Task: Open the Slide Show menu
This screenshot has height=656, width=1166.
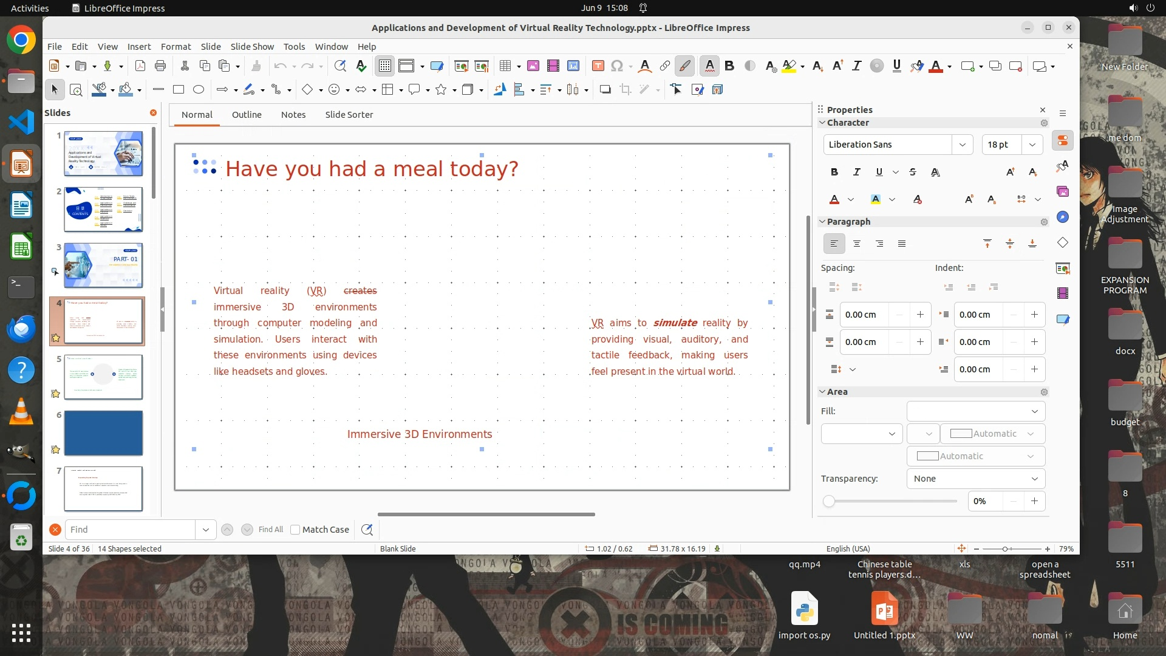Action: pyautogui.click(x=252, y=47)
